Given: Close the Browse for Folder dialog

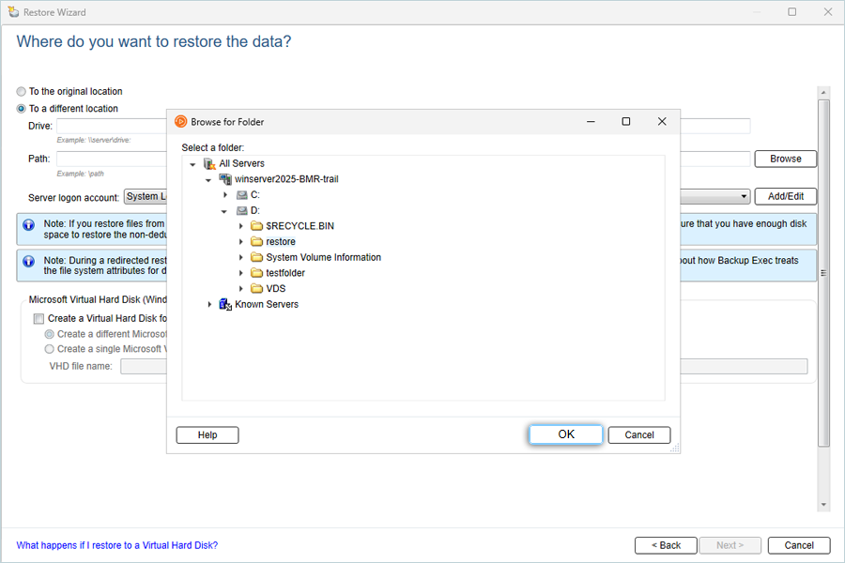Looking at the screenshot, I should 662,122.
